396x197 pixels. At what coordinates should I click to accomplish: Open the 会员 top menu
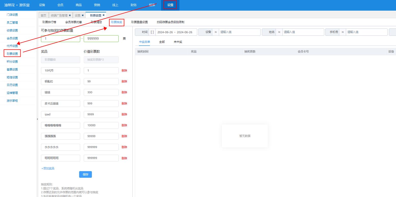point(60,5)
